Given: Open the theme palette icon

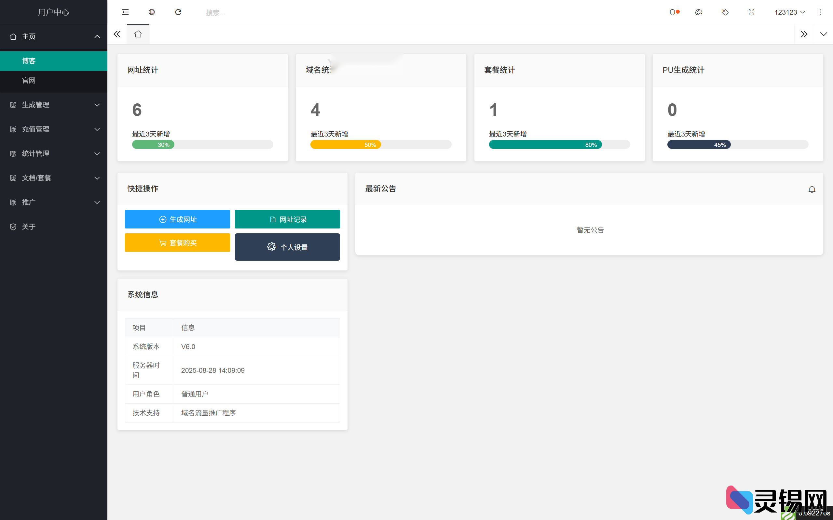Looking at the screenshot, I should click(x=698, y=12).
